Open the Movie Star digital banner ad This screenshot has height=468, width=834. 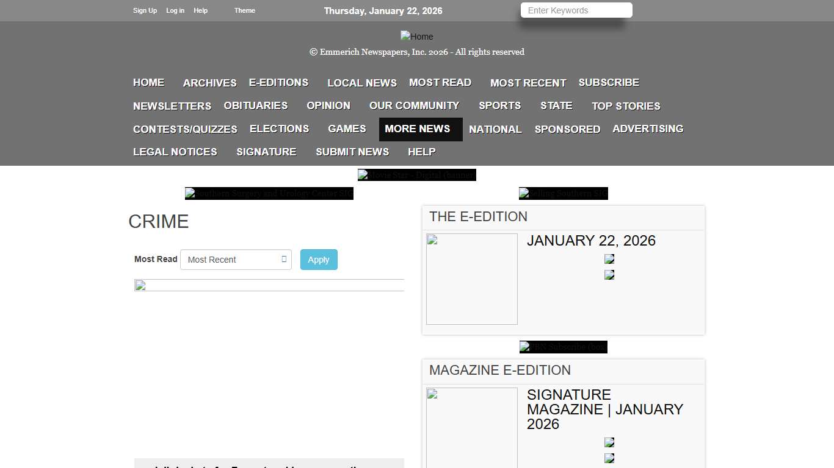[416, 175]
